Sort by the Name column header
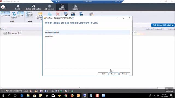 3,29
